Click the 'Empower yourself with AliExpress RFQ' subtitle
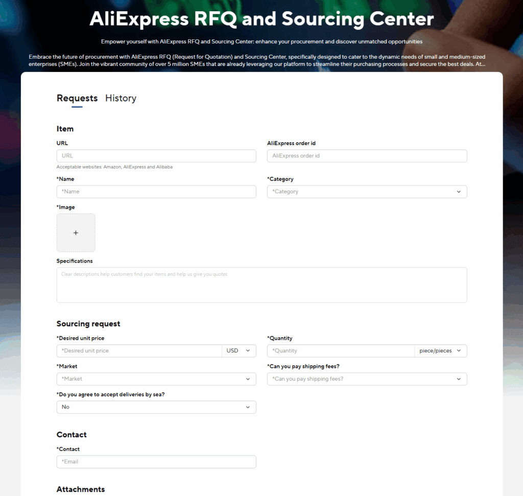The image size is (523, 496). [261, 42]
